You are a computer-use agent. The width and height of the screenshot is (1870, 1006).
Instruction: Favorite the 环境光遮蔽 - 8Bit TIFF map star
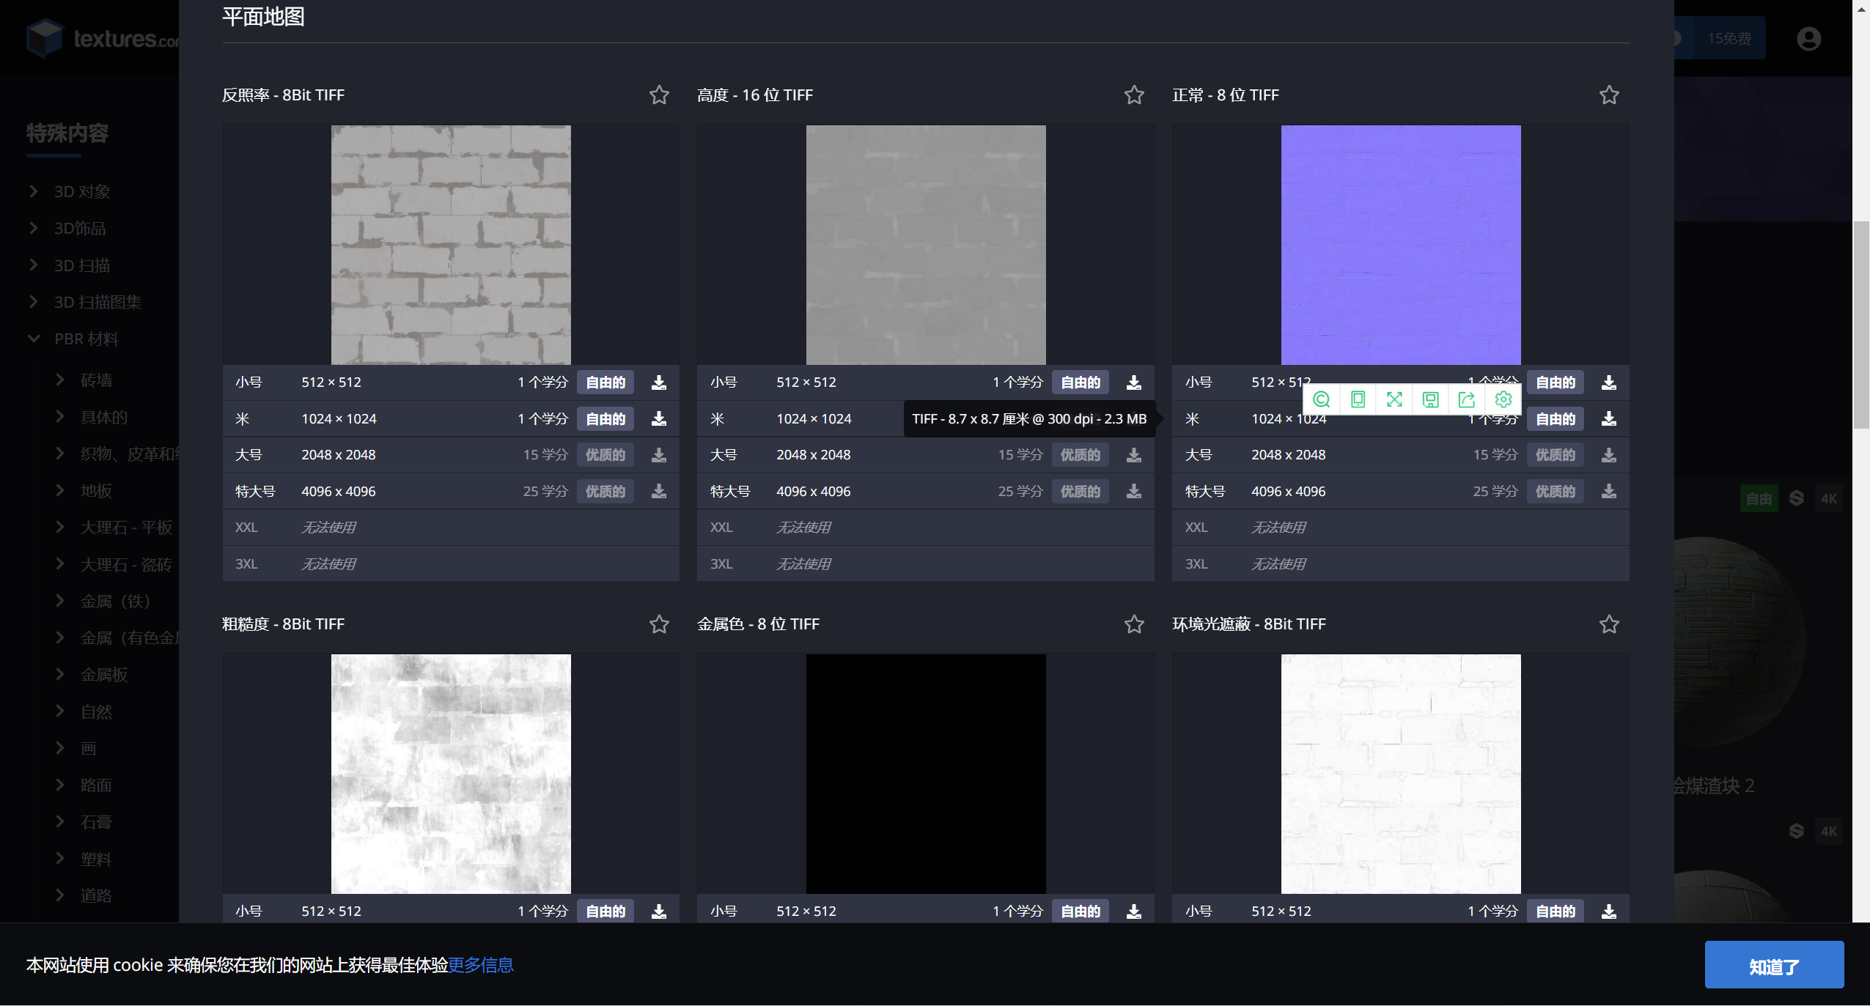1609,624
